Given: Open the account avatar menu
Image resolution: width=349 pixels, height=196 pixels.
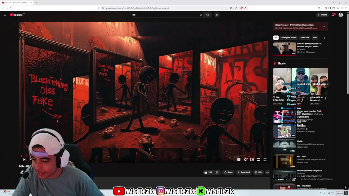Looking at the screenshot, I should click(x=341, y=15).
